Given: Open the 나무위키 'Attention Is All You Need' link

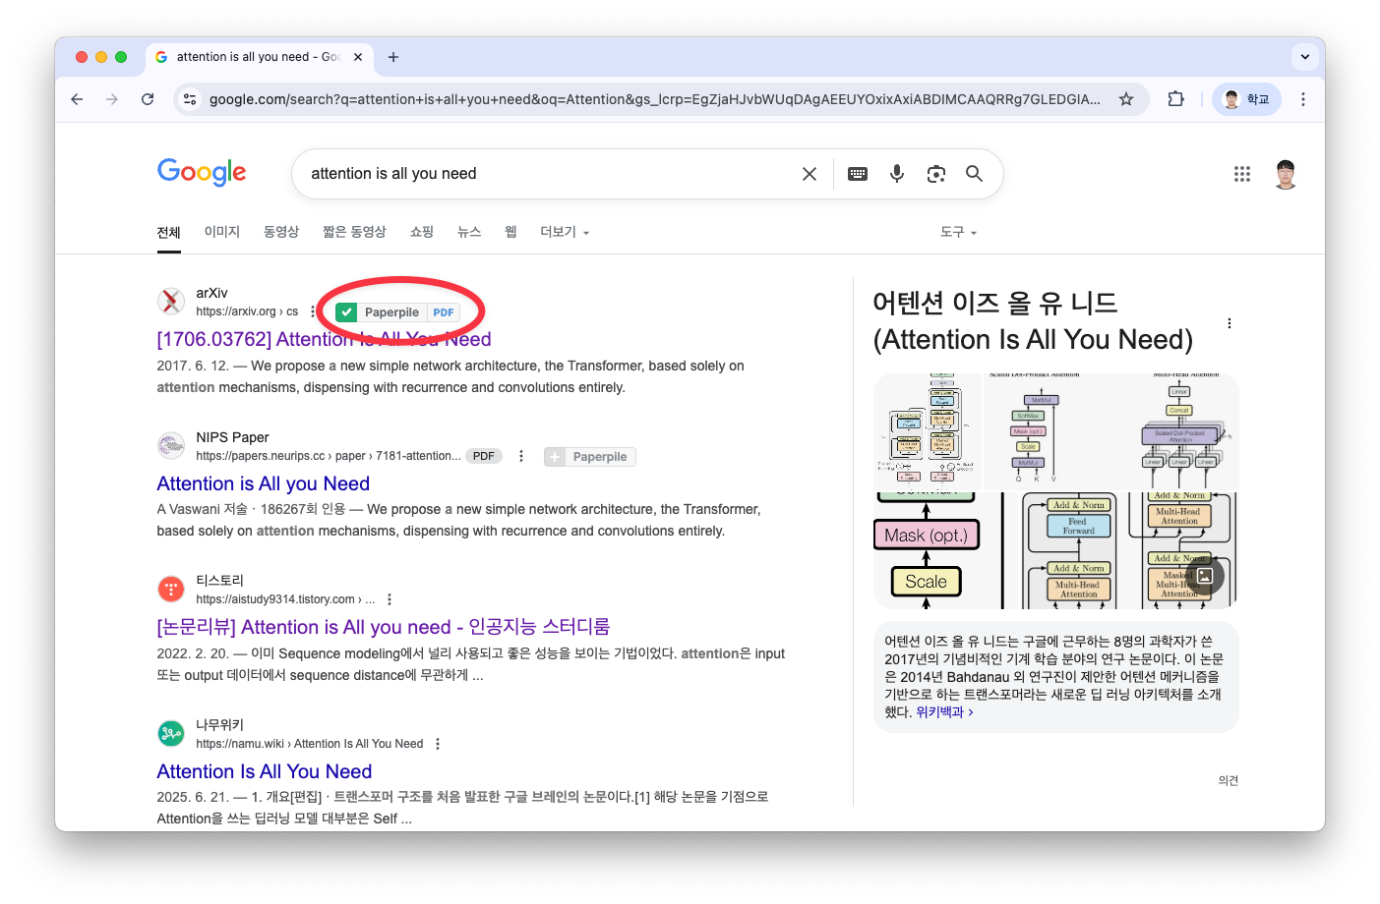Looking at the screenshot, I should click(265, 771).
